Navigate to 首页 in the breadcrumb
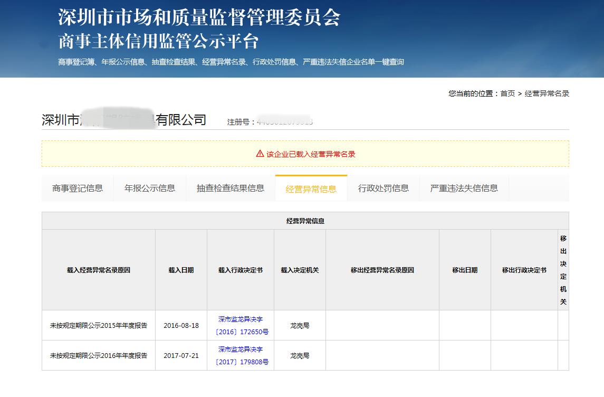Screen dimensions: 604x397 pyautogui.click(x=507, y=92)
